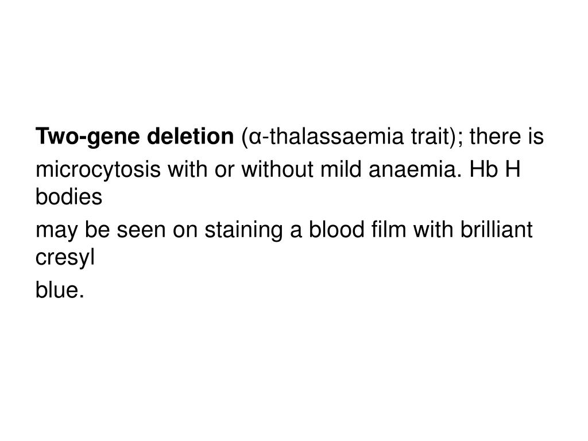Click the text "Hb H"

coord(495,169)
